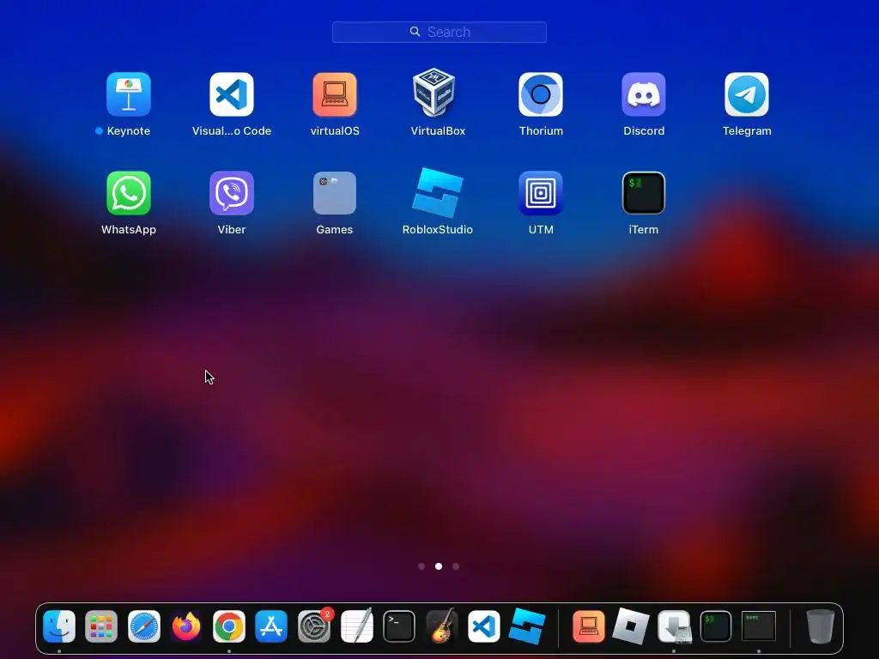
Task: Open Viber
Action: (x=232, y=193)
